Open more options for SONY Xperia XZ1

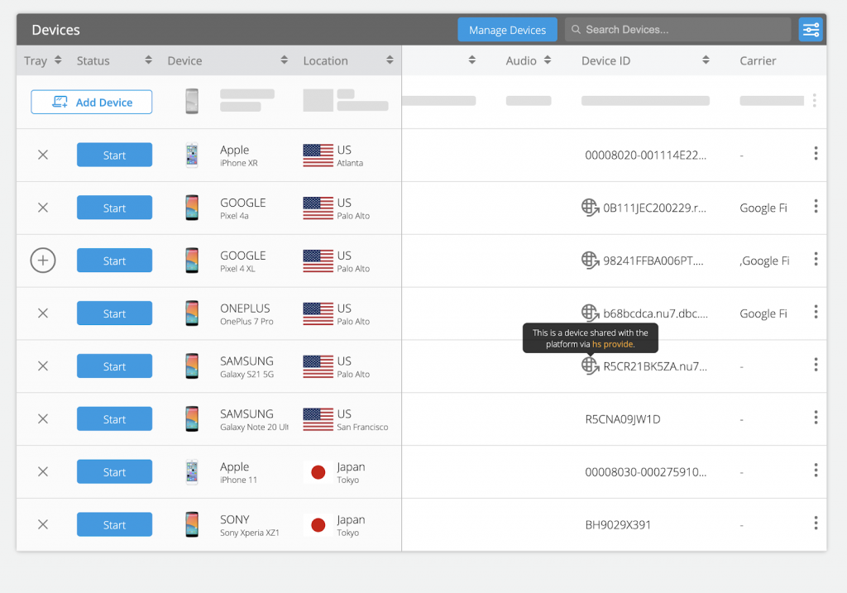click(816, 523)
